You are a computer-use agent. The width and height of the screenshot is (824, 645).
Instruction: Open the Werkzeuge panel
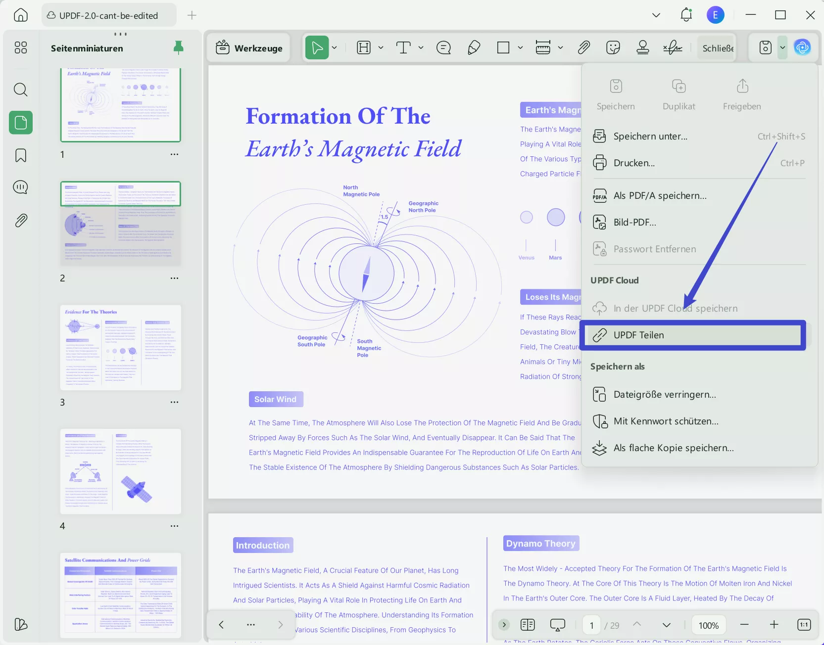(x=248, y=47)
